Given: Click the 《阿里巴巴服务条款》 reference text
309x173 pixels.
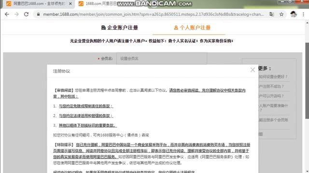Looking at the screenshot, I should click(x=217, y=157).
